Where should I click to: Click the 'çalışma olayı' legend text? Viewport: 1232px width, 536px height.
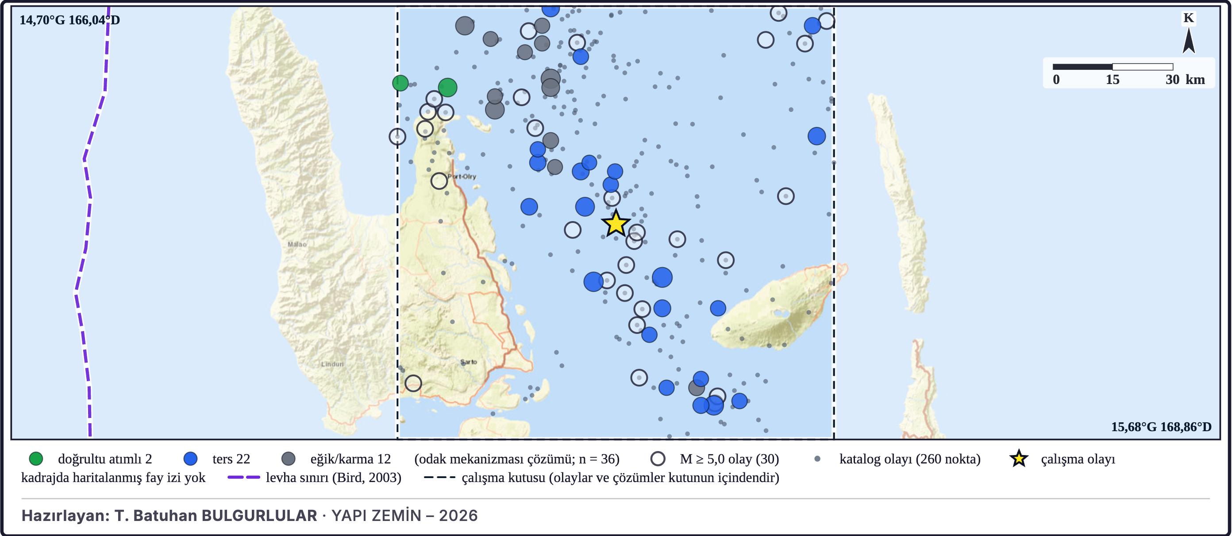(1078, 459)
